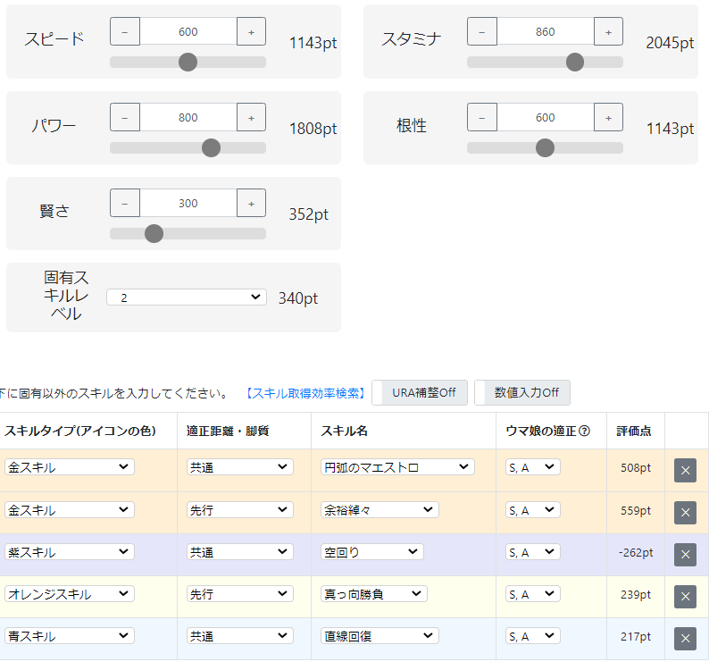The width and height of the screenshot is (709, 662).
Task: Toggle the URA補整Off switch
Action: click(420, 393)
